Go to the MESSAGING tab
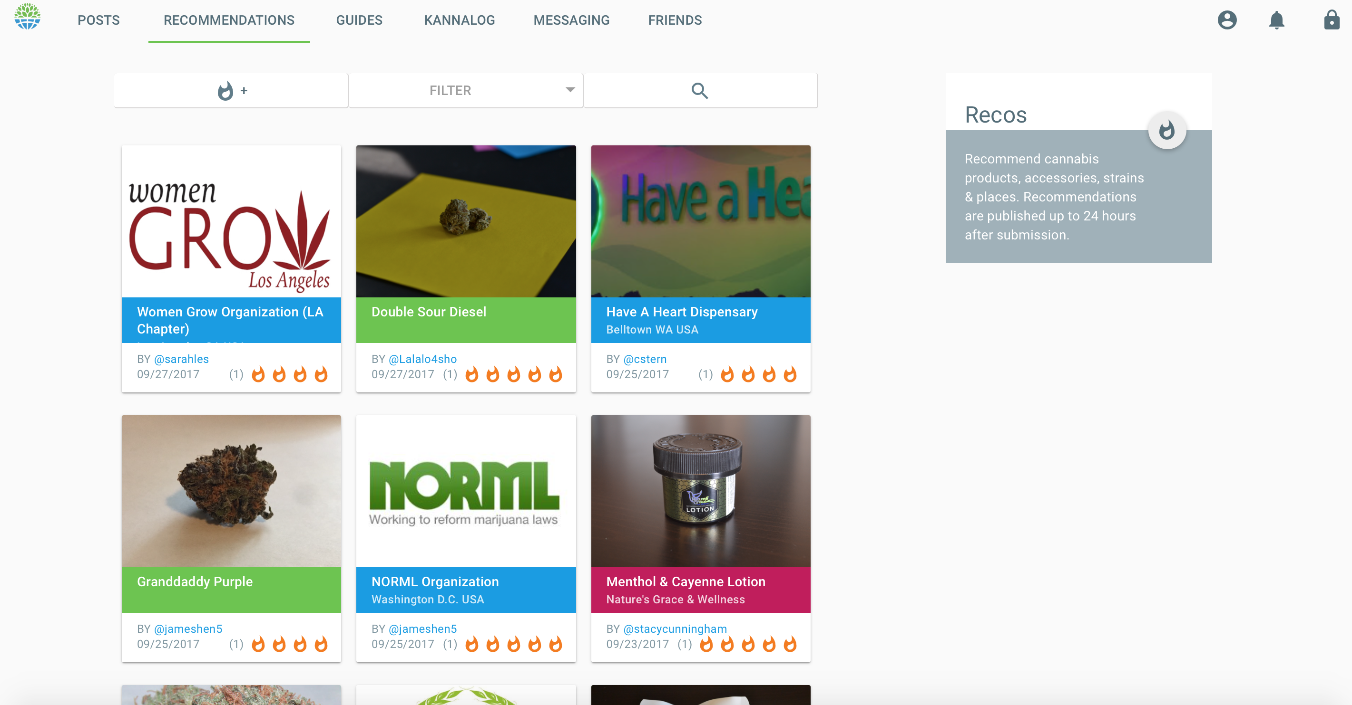1352x705 pixels. point(571,20)
